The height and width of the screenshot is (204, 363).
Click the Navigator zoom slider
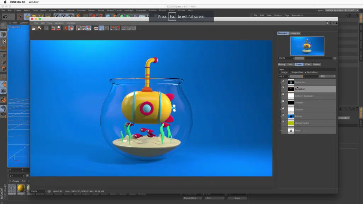313,58
